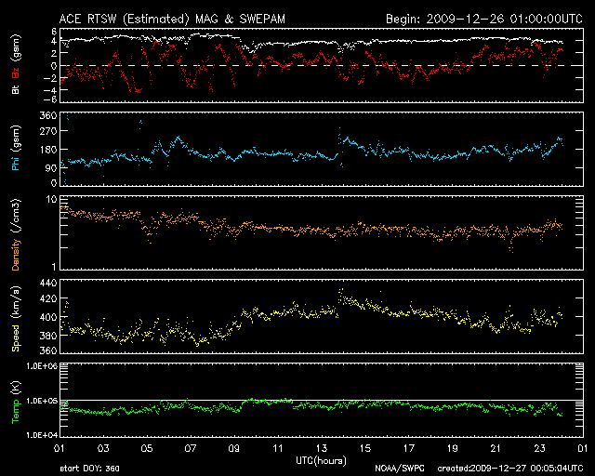
Task: Click the '21' hour label on time axis
Action: (496, 448)
